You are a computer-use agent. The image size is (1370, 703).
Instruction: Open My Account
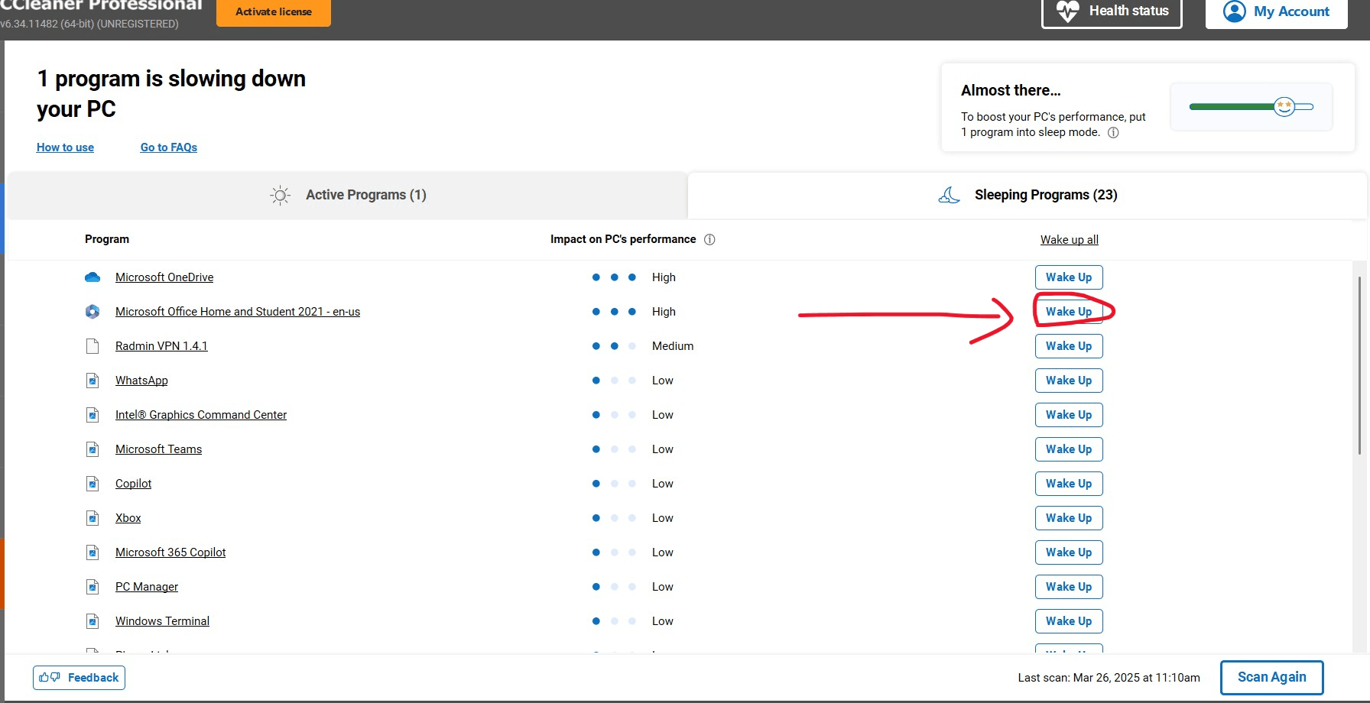pyautogui.click(x=1277, y=12)
